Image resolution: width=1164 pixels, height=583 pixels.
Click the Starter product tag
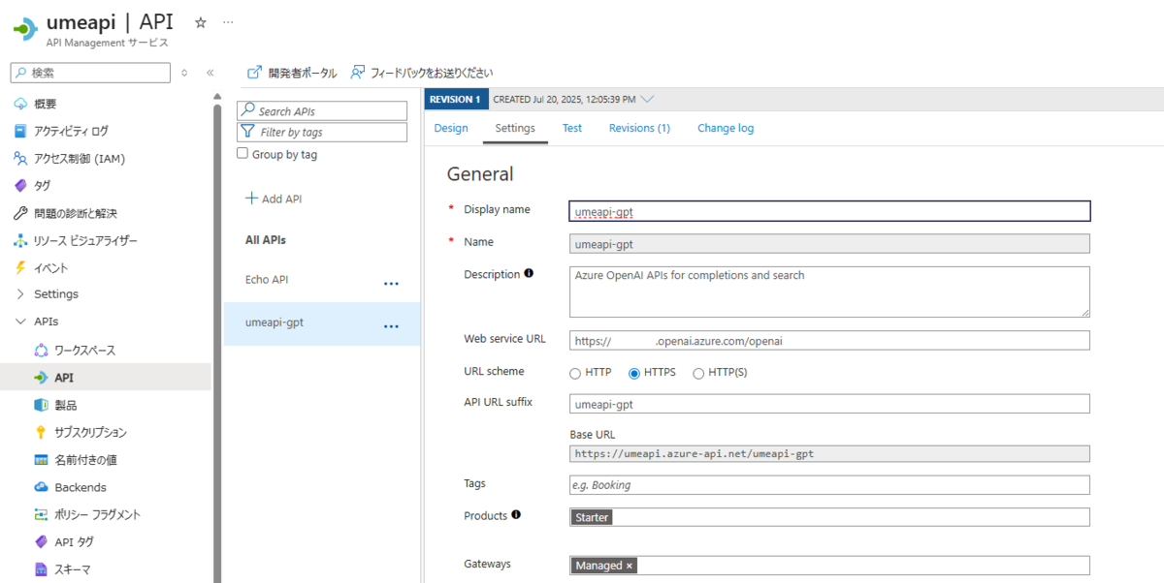[x=592, y=517]
